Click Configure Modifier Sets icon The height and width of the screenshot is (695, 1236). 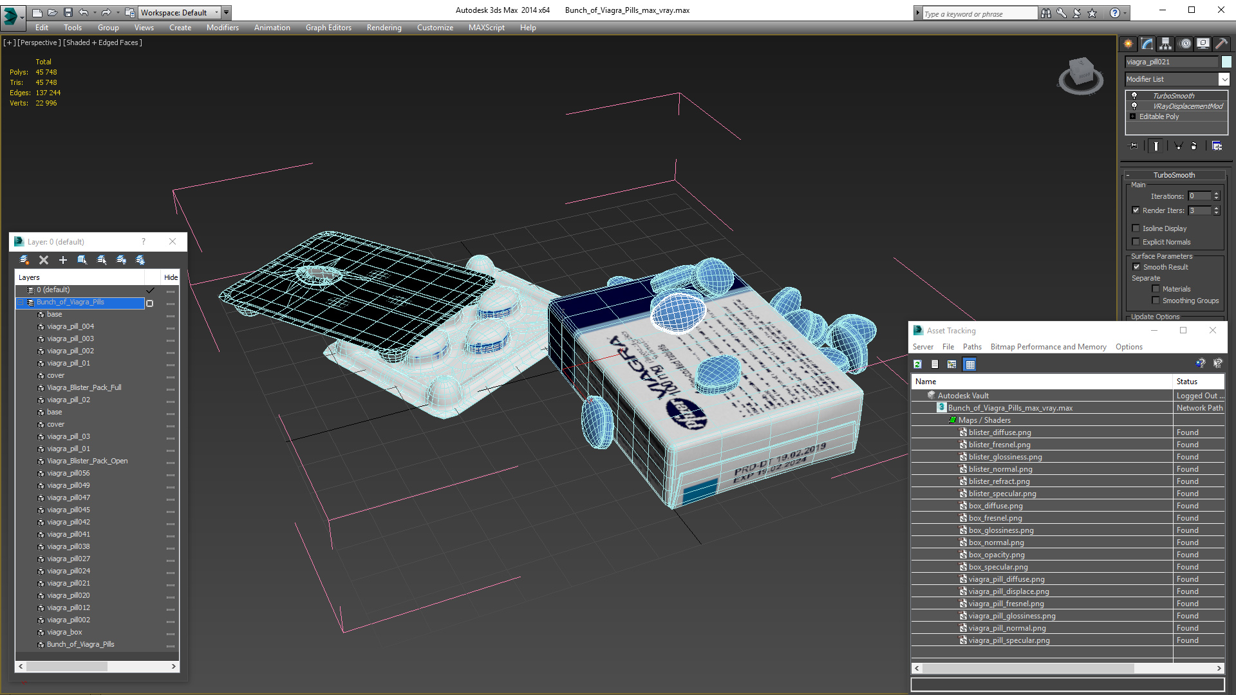(x=1217, y=146)
